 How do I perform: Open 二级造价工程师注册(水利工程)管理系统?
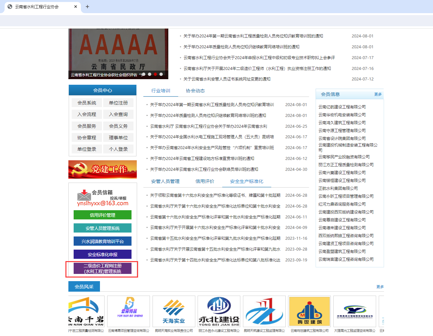(x=102, y=269)
